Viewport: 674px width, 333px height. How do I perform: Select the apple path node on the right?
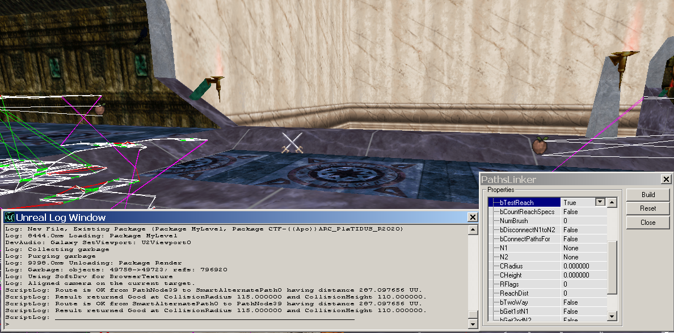[540, 145]
